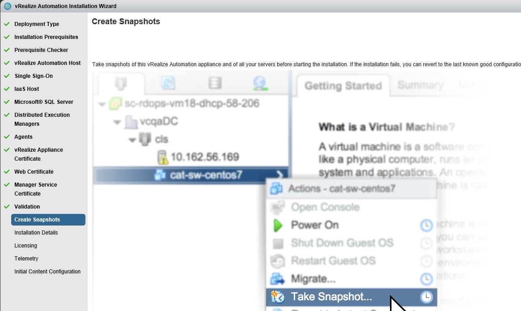521x311 pixels.
Task: Open the Networking inventory tab icon
Action: (260, 83)
